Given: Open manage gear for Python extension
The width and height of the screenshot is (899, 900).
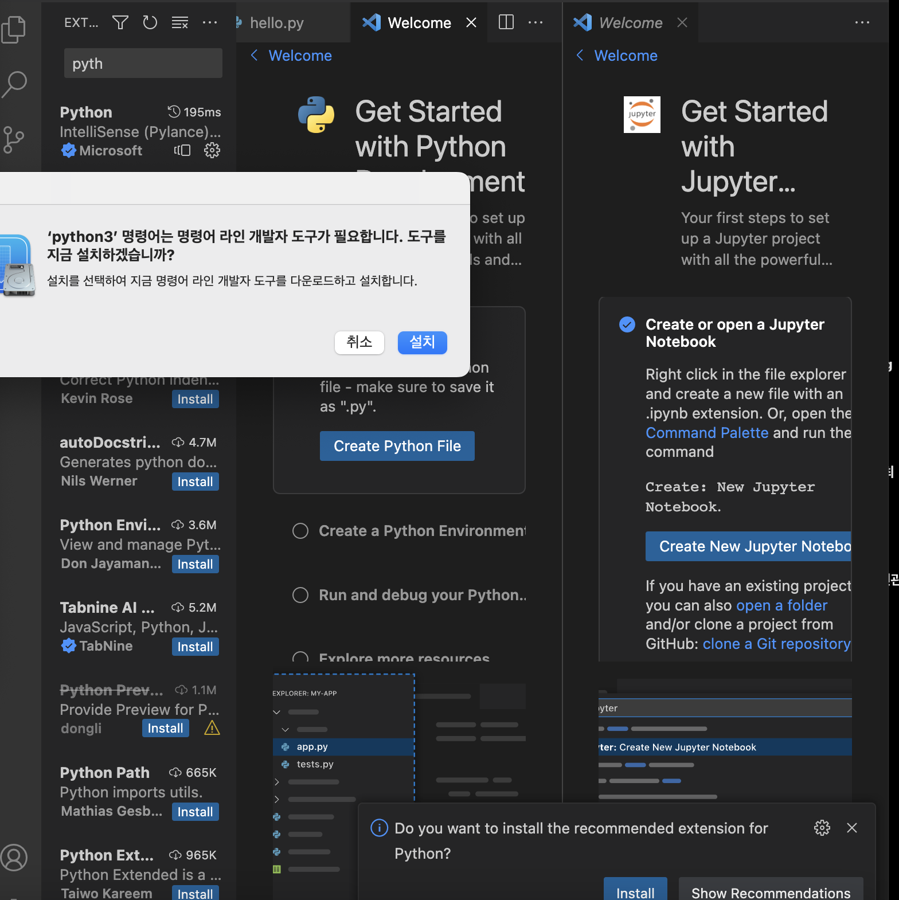Looking at the screenshot, I should [212, 150].
